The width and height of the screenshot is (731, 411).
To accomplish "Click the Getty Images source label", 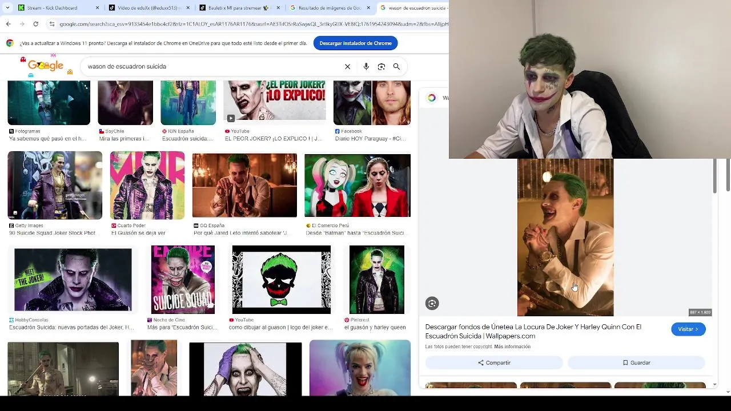I will pyautogui.click(x=29, y=225).
